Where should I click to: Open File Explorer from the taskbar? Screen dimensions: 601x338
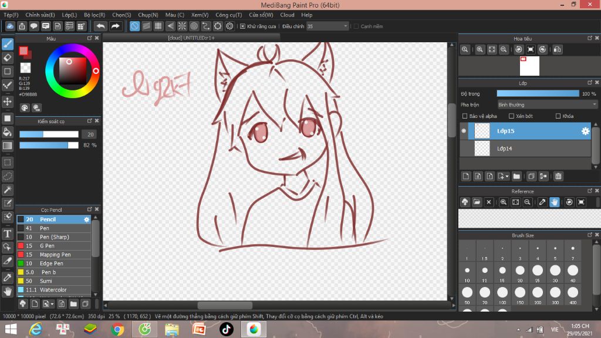point(172,329)
